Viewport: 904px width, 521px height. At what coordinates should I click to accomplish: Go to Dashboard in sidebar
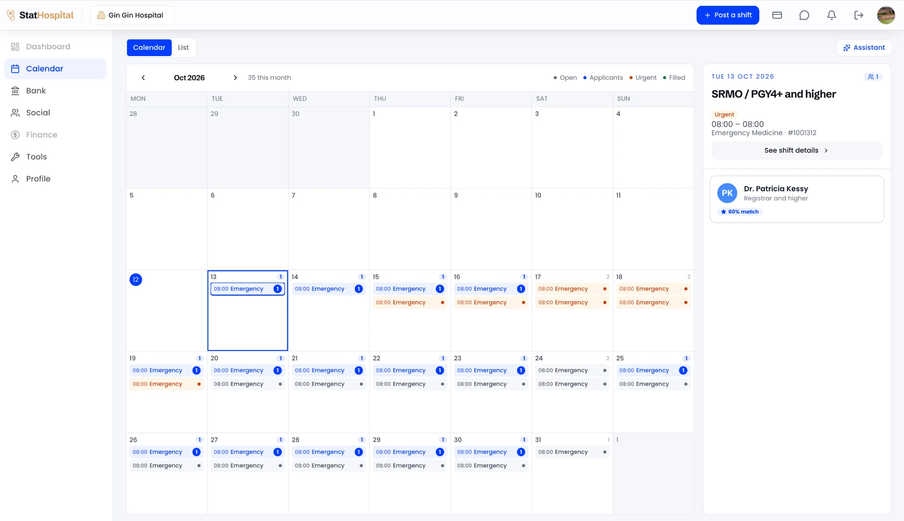point(55,47)
